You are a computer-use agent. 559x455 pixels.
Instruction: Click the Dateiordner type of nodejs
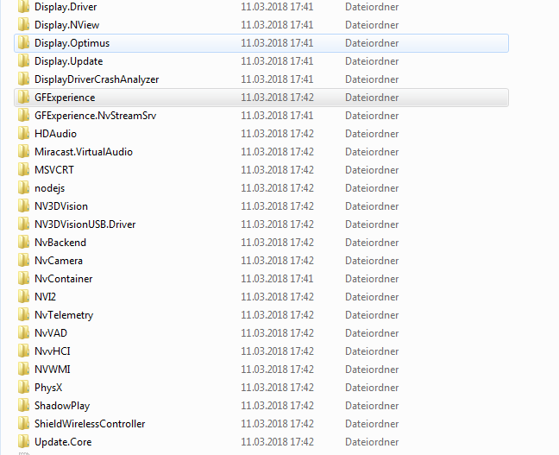point(372,188)
